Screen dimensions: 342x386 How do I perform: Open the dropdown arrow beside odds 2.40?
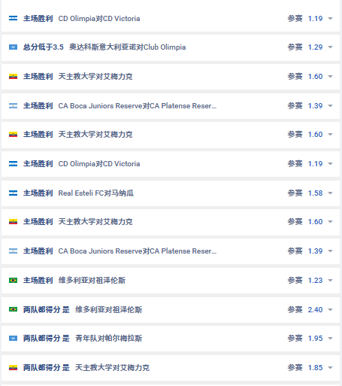pos(330,310)
